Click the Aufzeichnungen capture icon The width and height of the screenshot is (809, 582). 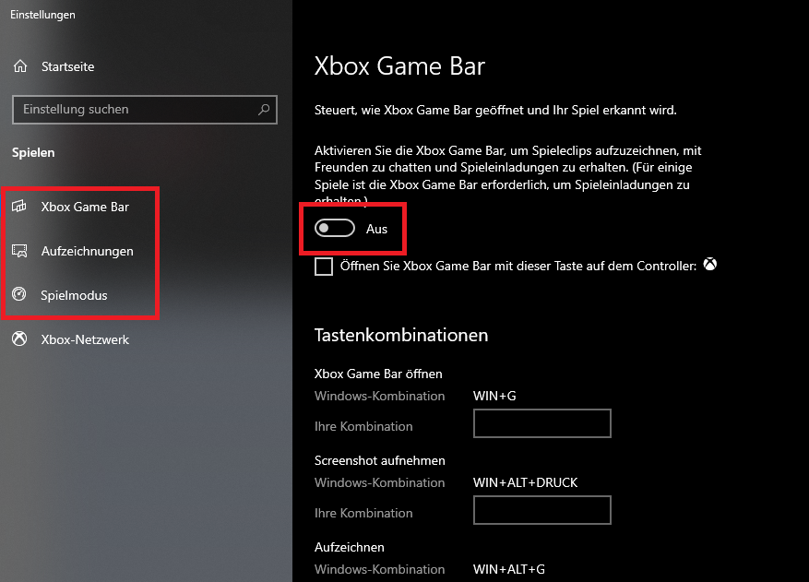pos(19,251)
